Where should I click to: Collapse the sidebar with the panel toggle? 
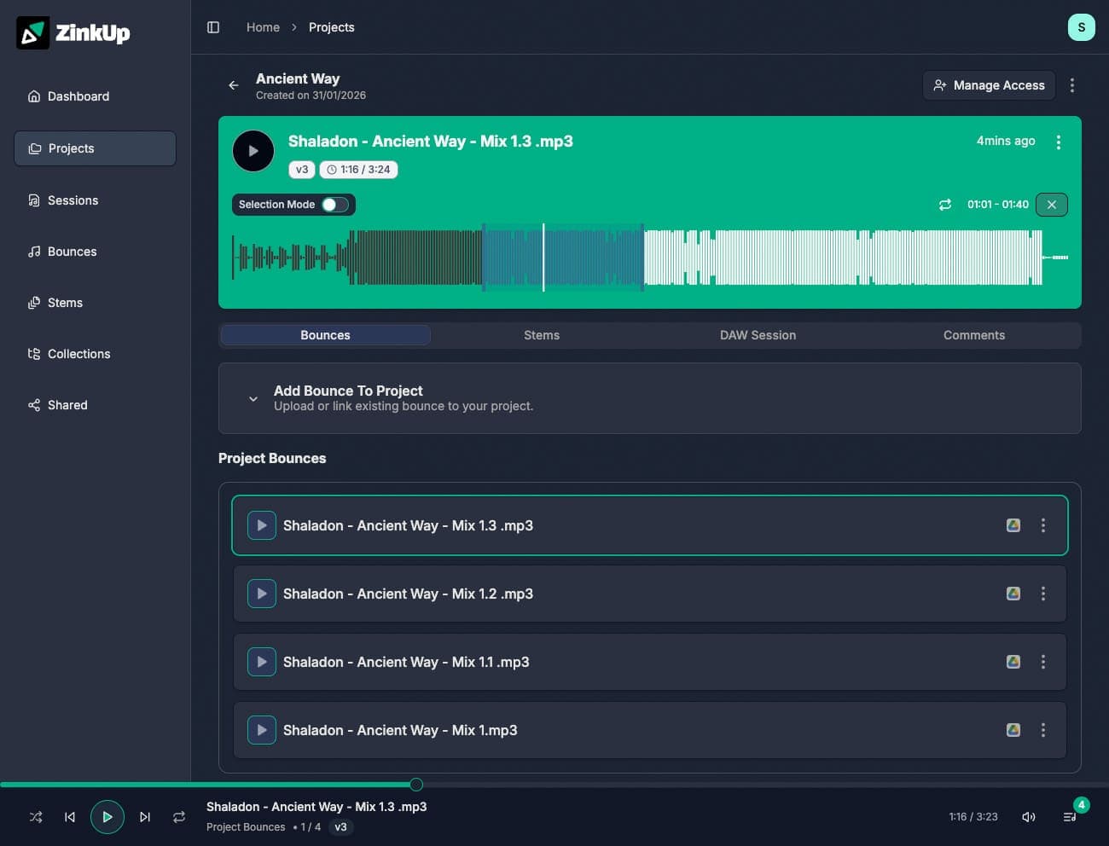click(x=212, y=26)
